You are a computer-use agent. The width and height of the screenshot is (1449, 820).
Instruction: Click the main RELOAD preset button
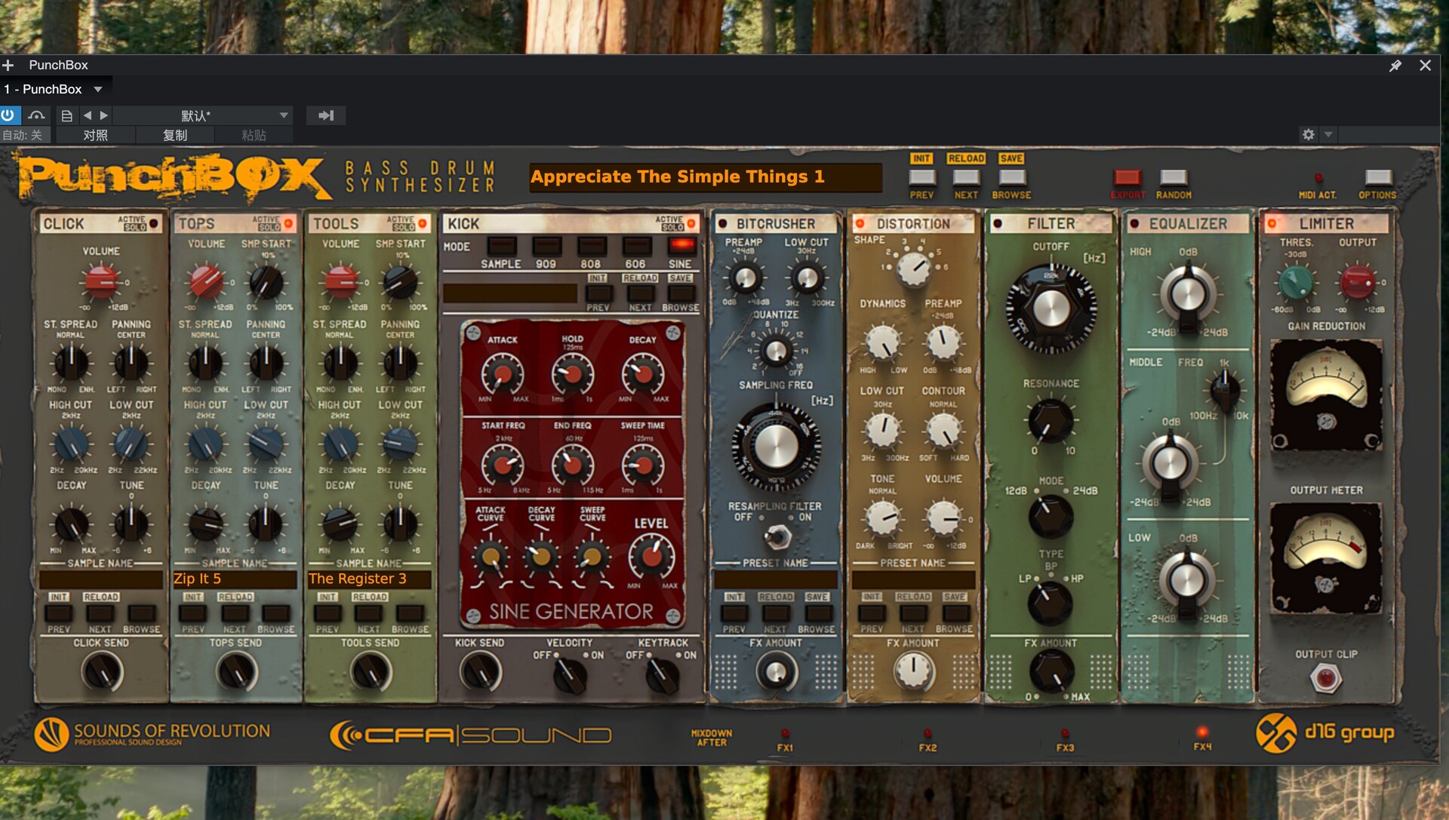[966, 158]
